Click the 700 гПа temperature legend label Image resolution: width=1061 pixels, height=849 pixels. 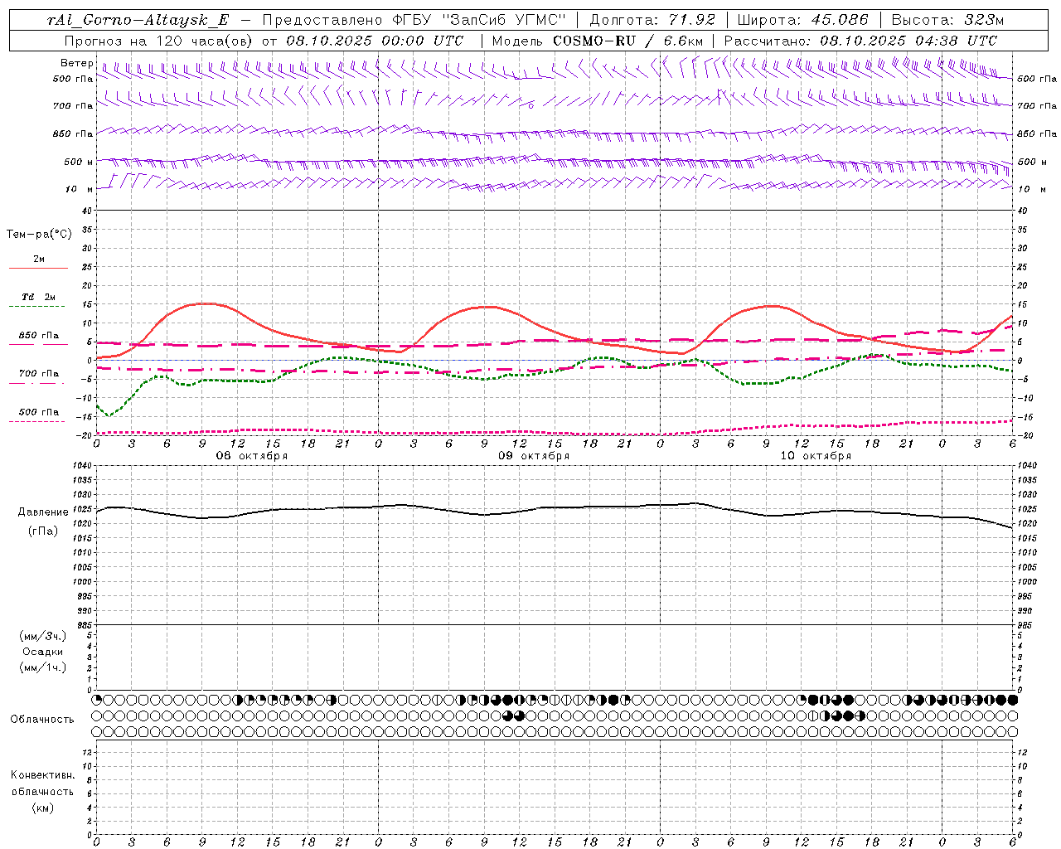(x=39, y=374)
